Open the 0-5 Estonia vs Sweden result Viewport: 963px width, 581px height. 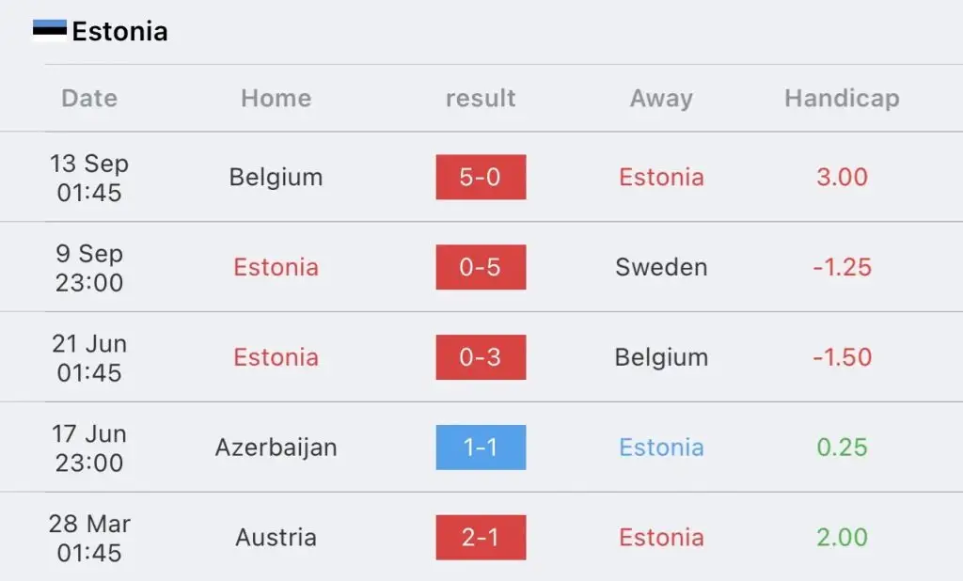click(x=481, y=267)
